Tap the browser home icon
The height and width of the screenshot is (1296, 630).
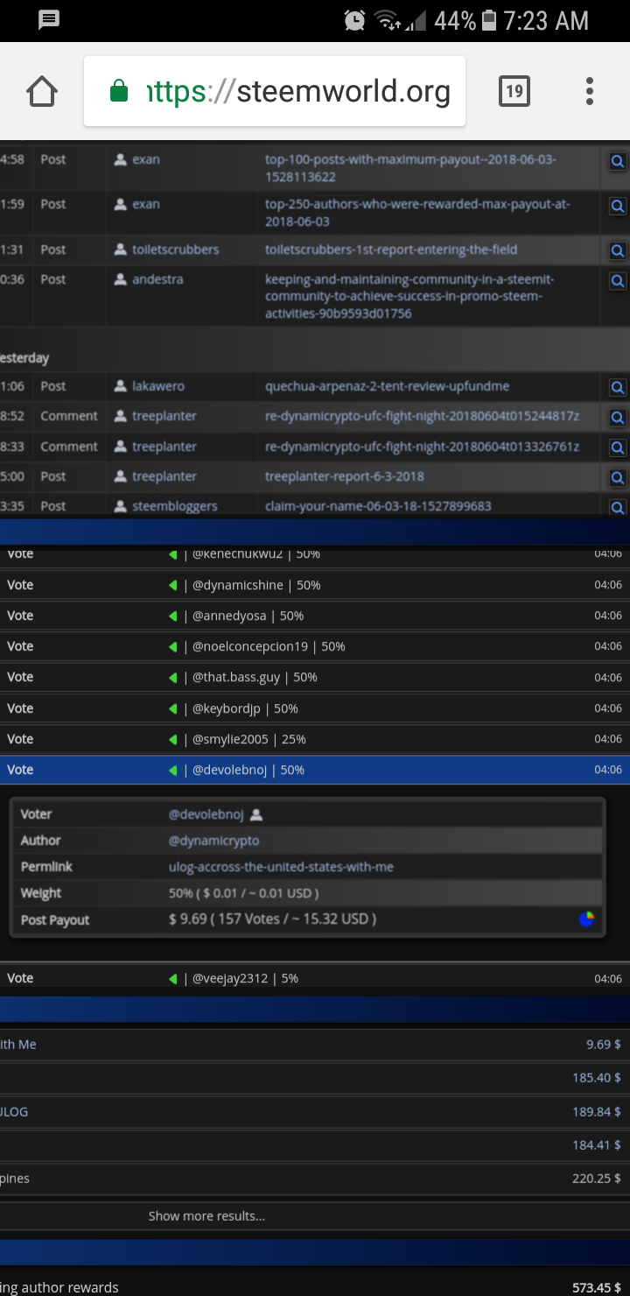tap(42, 91)
